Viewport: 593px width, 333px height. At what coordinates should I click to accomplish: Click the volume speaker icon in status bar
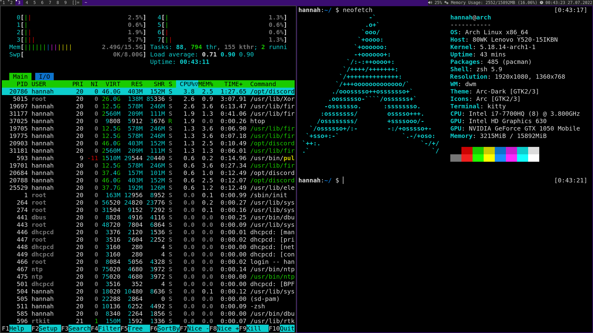click(430, 2)
